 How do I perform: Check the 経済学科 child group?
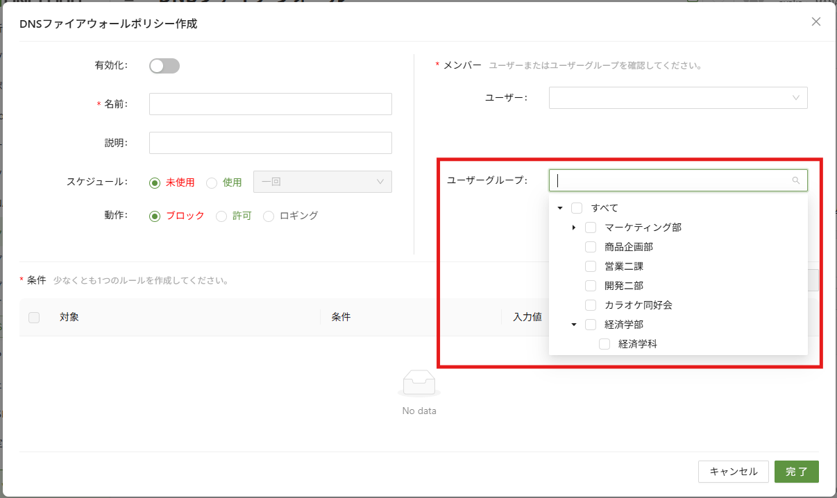604,344
